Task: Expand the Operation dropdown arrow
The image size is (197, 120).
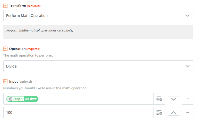Action: [188, 66]
